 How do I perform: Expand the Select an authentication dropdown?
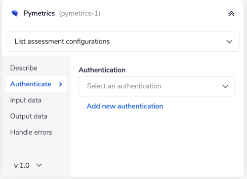[157, 86]
